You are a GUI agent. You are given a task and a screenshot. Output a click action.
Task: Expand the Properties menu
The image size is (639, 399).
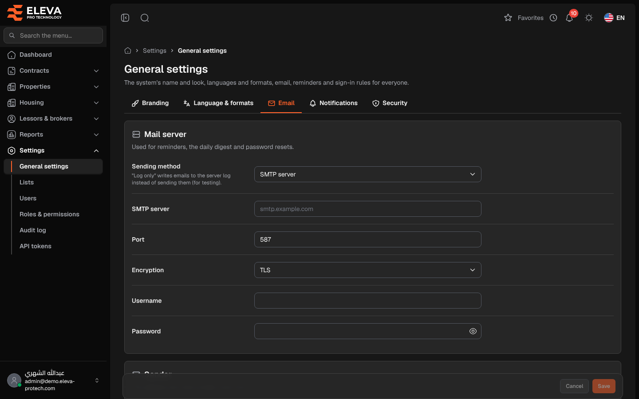coord(53,86)
